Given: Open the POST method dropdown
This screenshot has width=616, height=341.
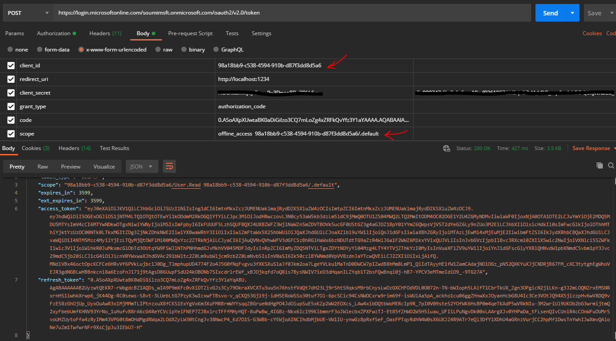Looking at the screenshot, I should [x=28, y=13].
